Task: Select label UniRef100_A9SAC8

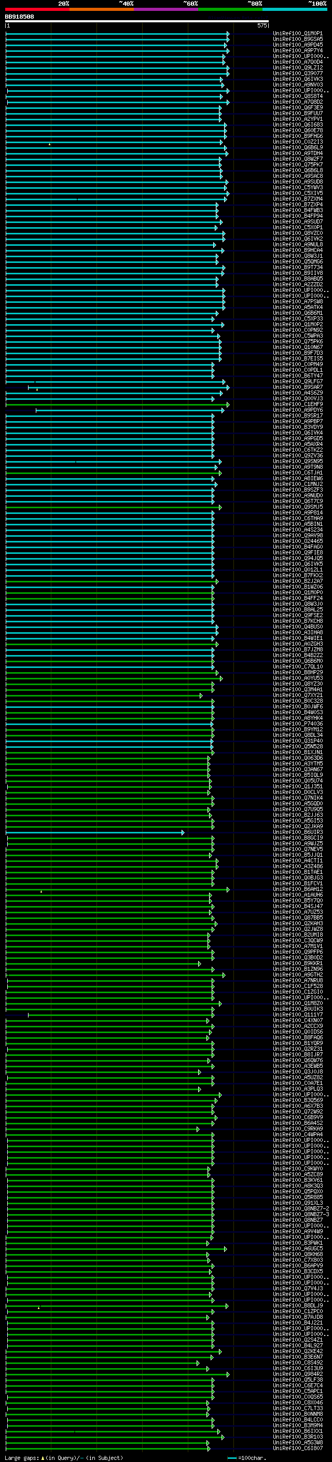Action: pyautogui.click(x=298, y=176)
